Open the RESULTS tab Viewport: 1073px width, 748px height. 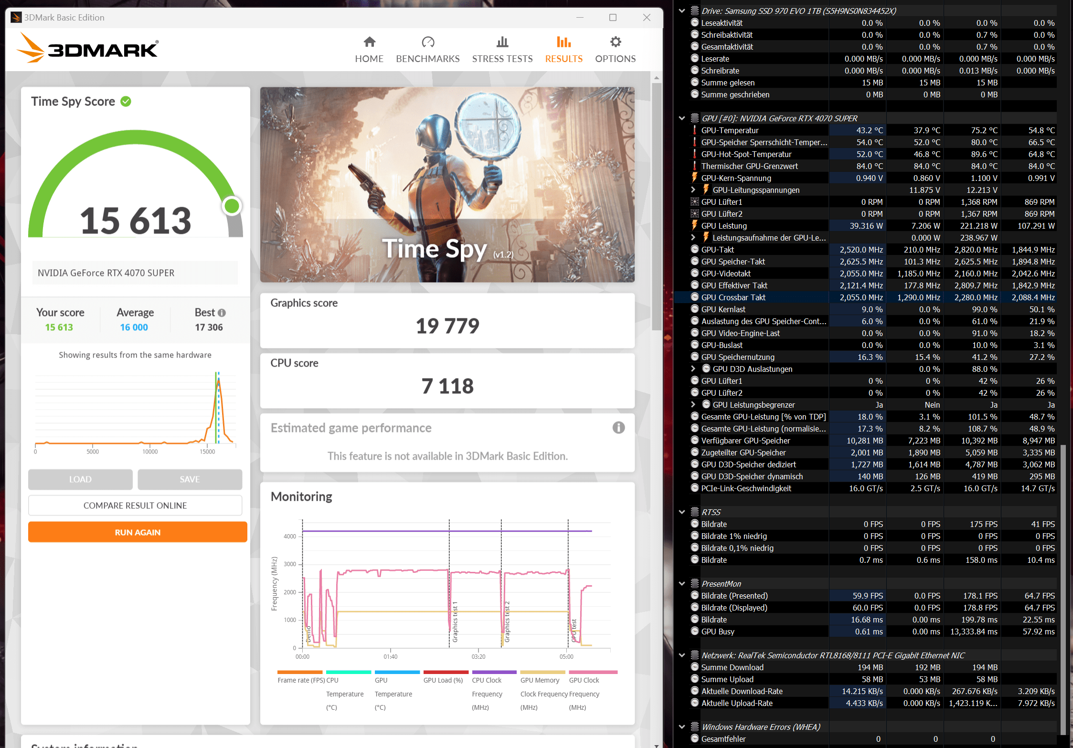click(564, 58)
